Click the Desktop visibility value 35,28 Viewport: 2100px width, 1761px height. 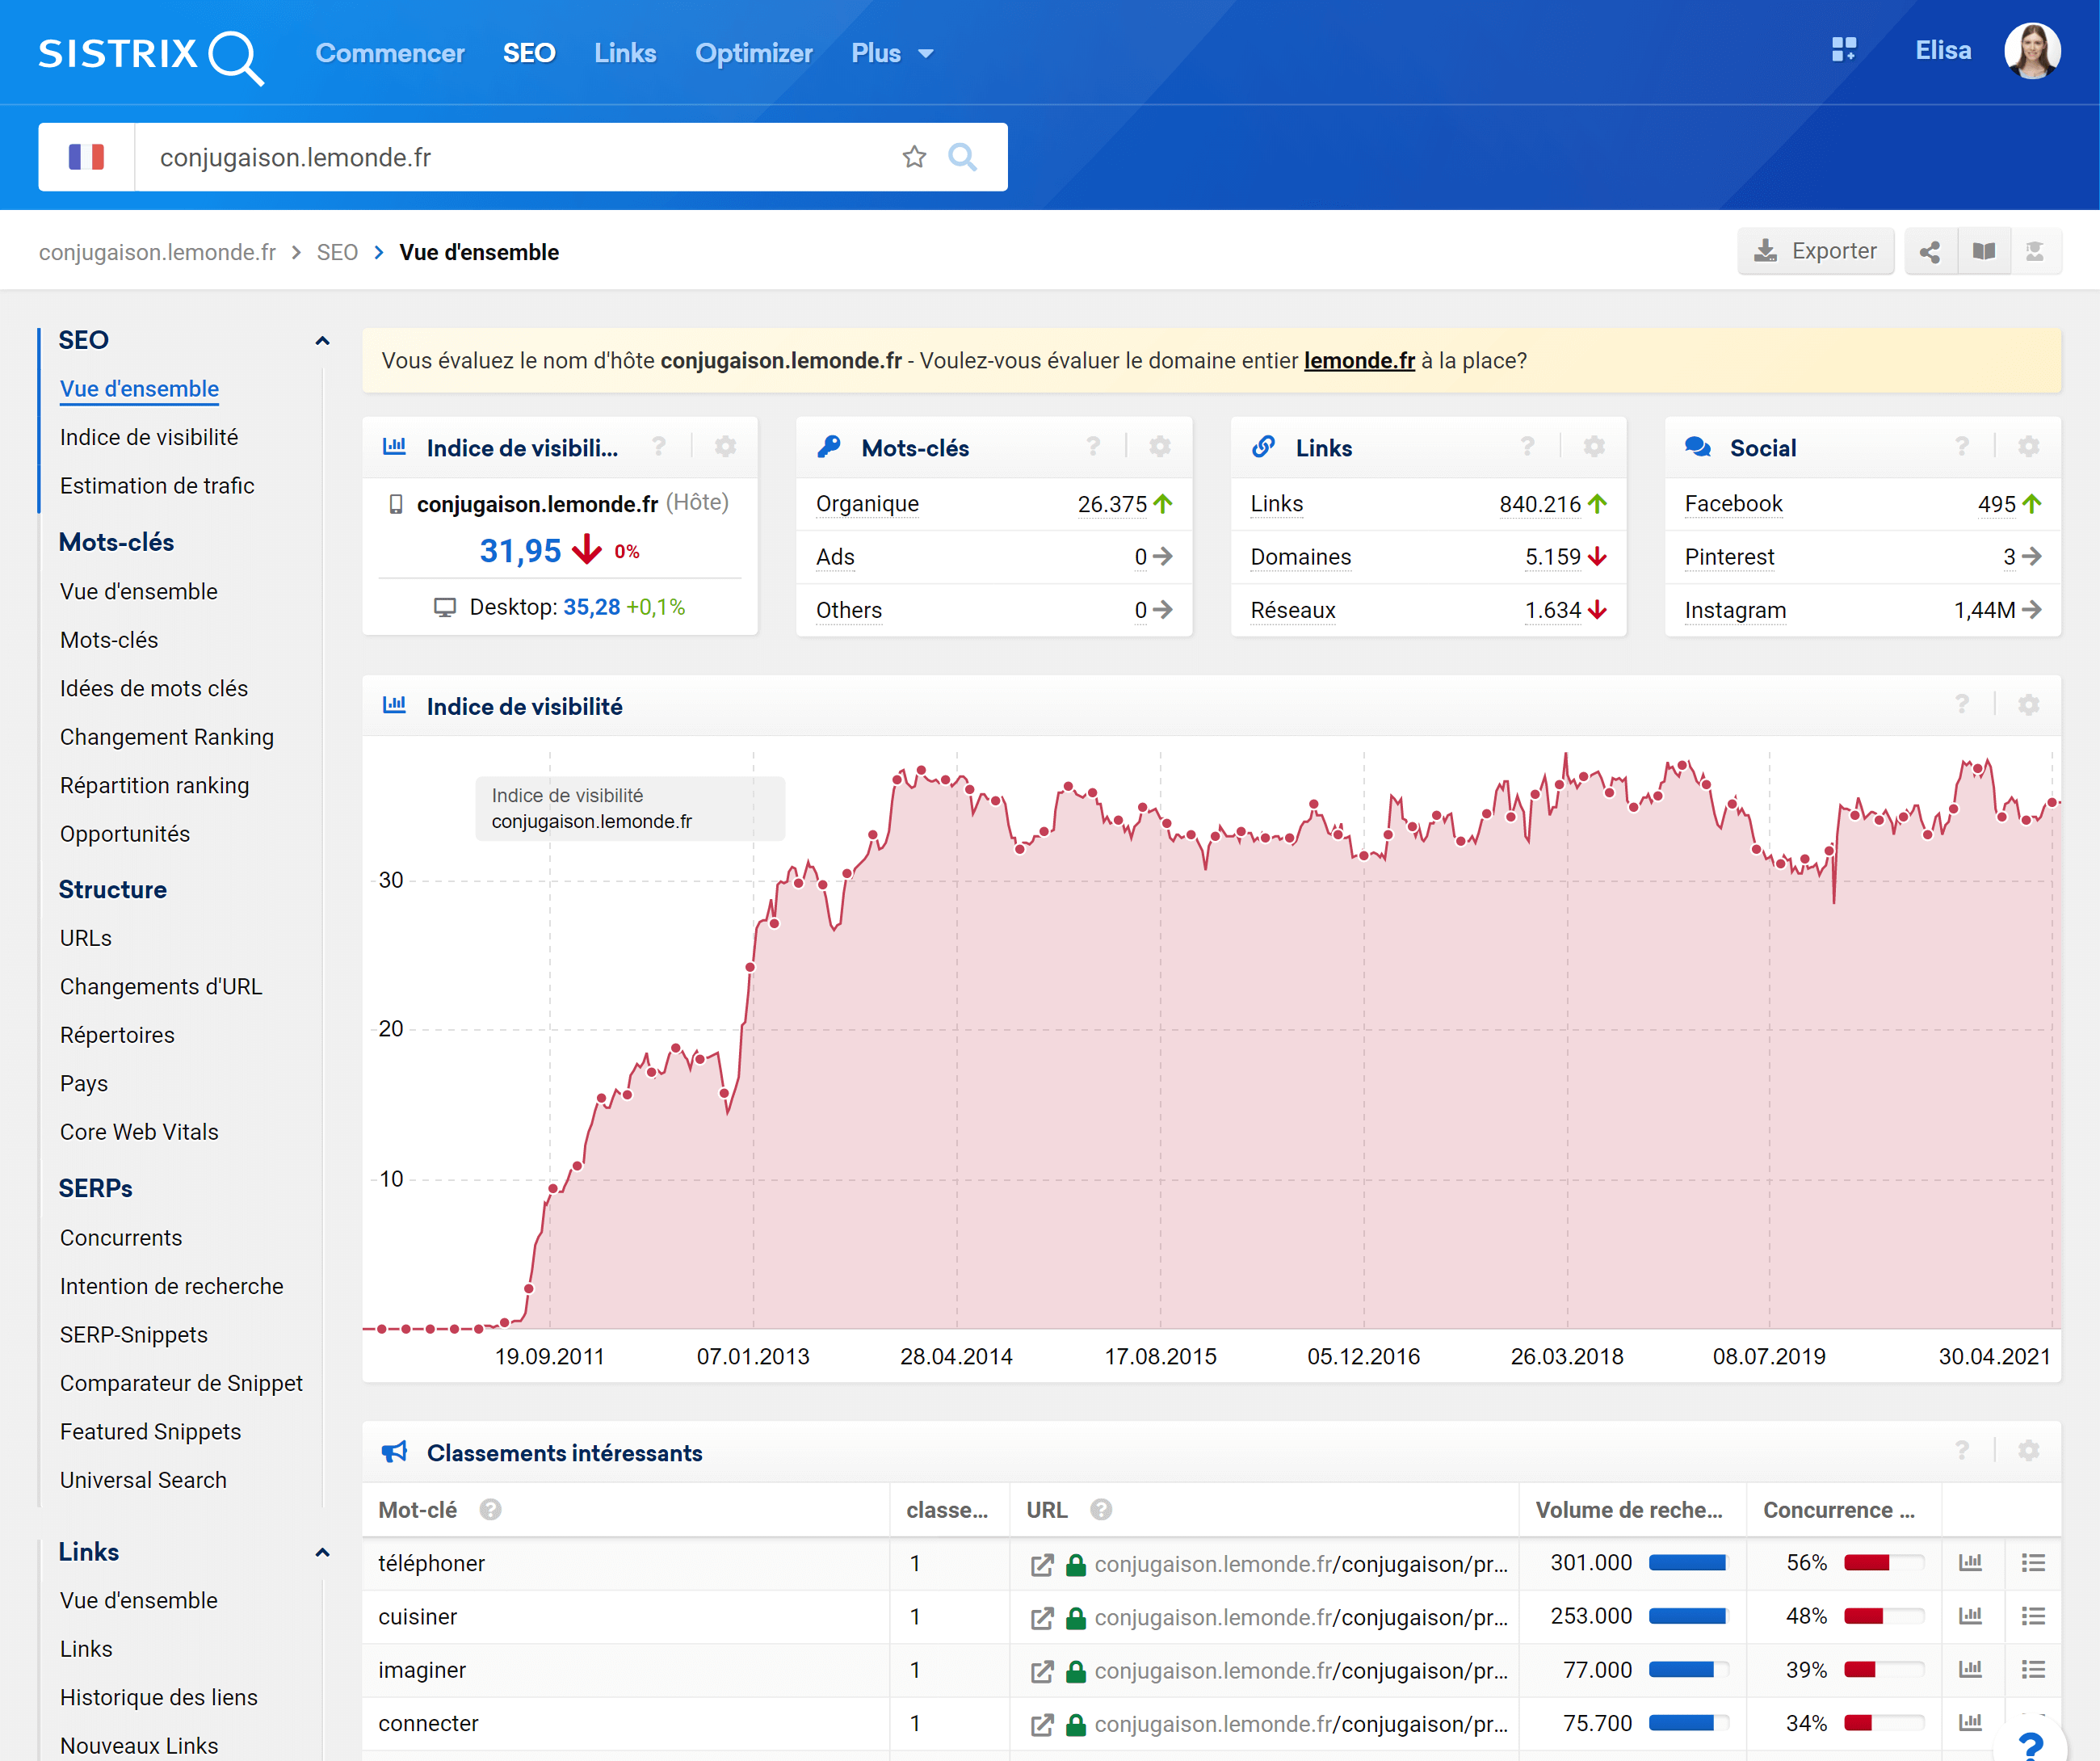coord(592,607)
